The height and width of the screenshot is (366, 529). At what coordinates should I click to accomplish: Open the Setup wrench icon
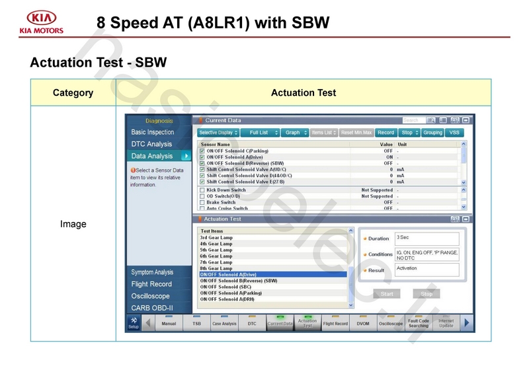134,323
